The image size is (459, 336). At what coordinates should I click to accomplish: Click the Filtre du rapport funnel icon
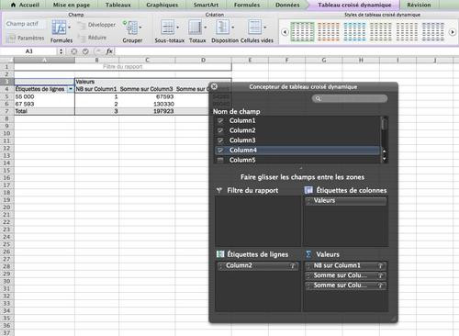pos(219,190)
